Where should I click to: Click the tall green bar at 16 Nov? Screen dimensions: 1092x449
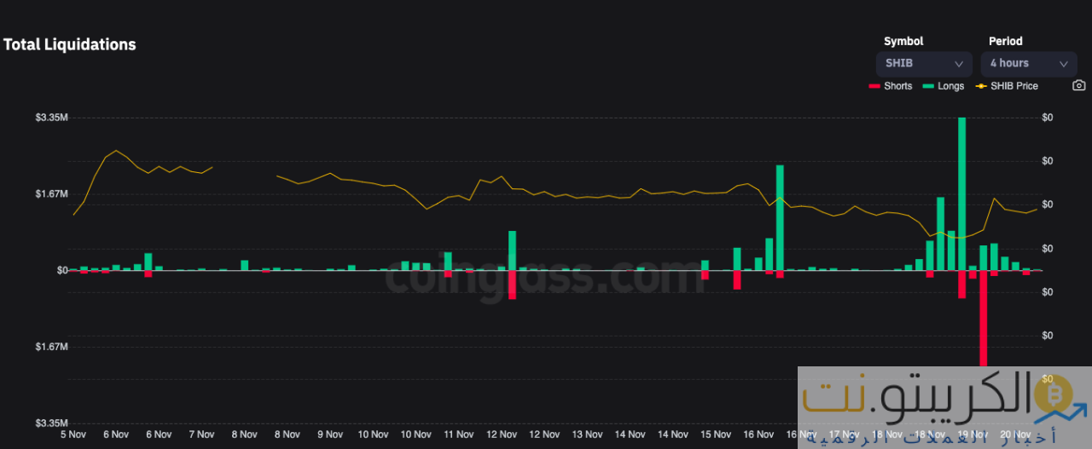point(780,217)
